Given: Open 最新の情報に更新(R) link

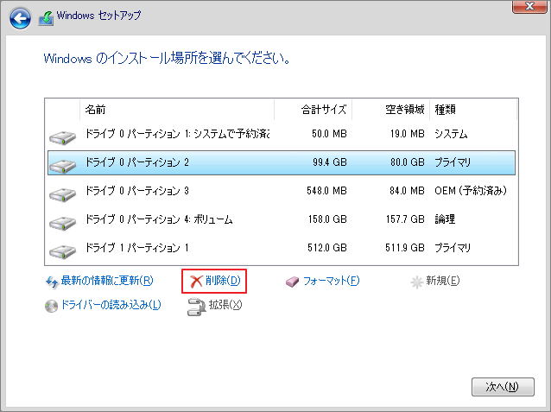Looking at the screenshot, I should (x=107, y=281).
